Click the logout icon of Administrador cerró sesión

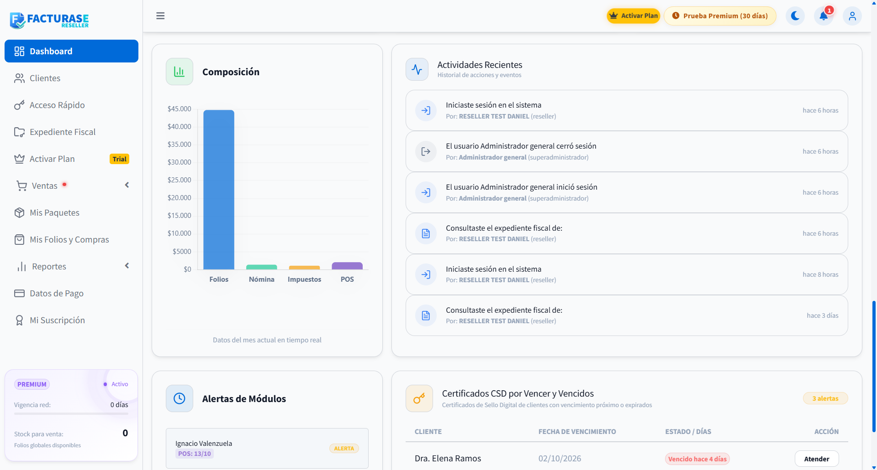click(x=426, y=151)
